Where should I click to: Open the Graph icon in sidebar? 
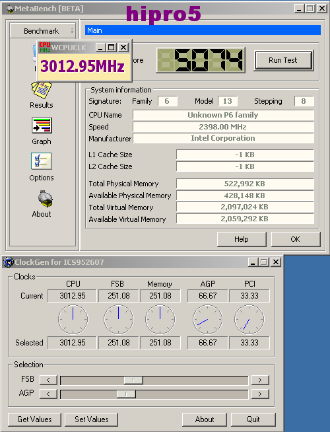click(x=42, y=126)
